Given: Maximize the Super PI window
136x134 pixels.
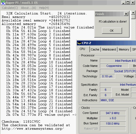Looking at the screenshot, I should click(128, 3).
